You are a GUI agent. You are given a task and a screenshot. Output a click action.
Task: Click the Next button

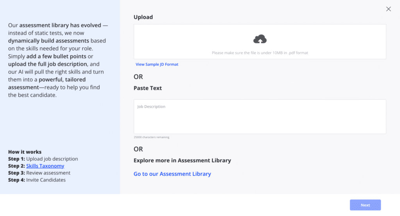tap(365, 205)
